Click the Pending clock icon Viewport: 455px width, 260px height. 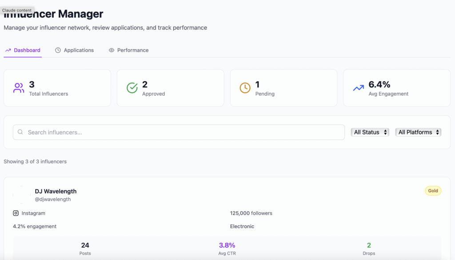click(x=245, y=88)
